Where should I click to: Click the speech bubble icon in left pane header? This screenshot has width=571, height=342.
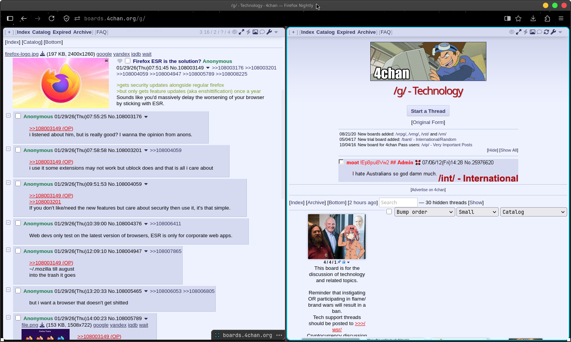[x=262, y=32]
